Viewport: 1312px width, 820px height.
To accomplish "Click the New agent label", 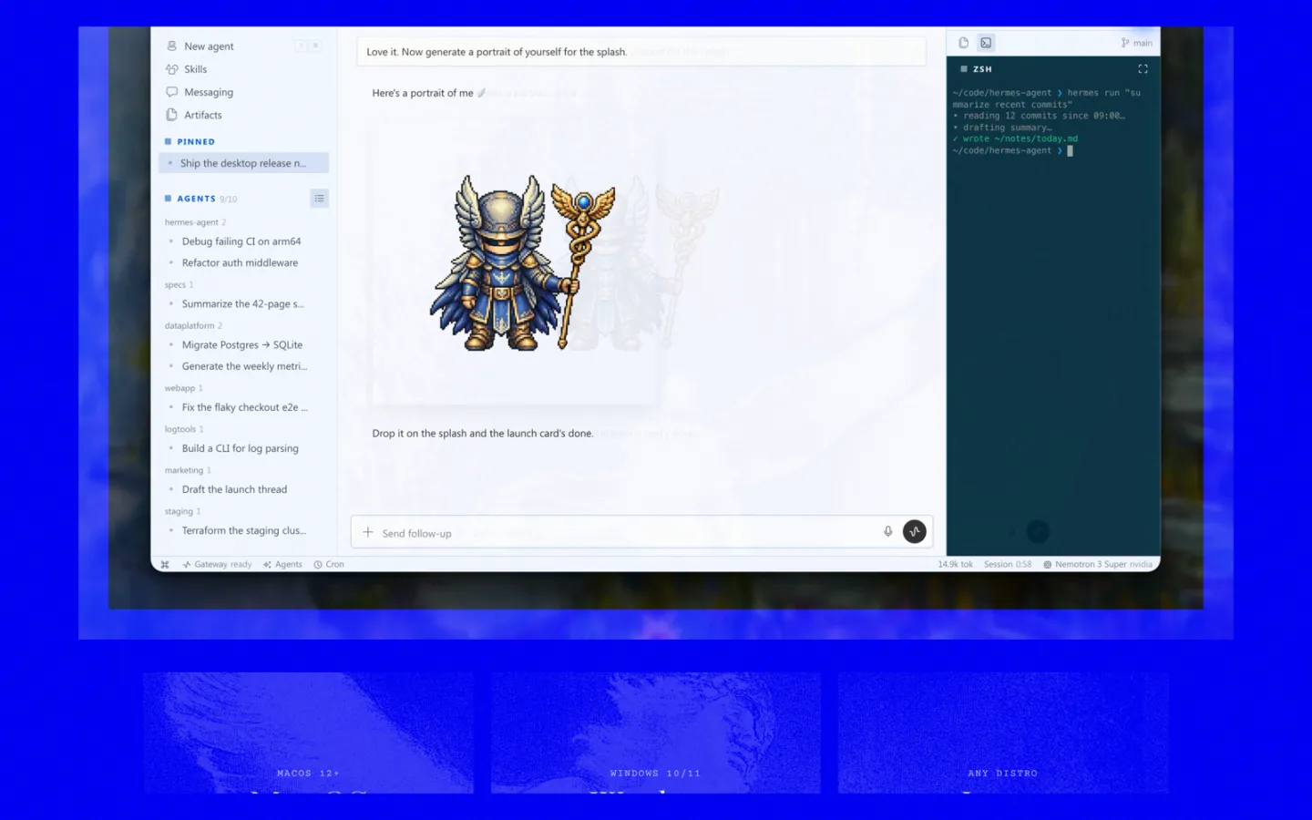I will (209, 46).
